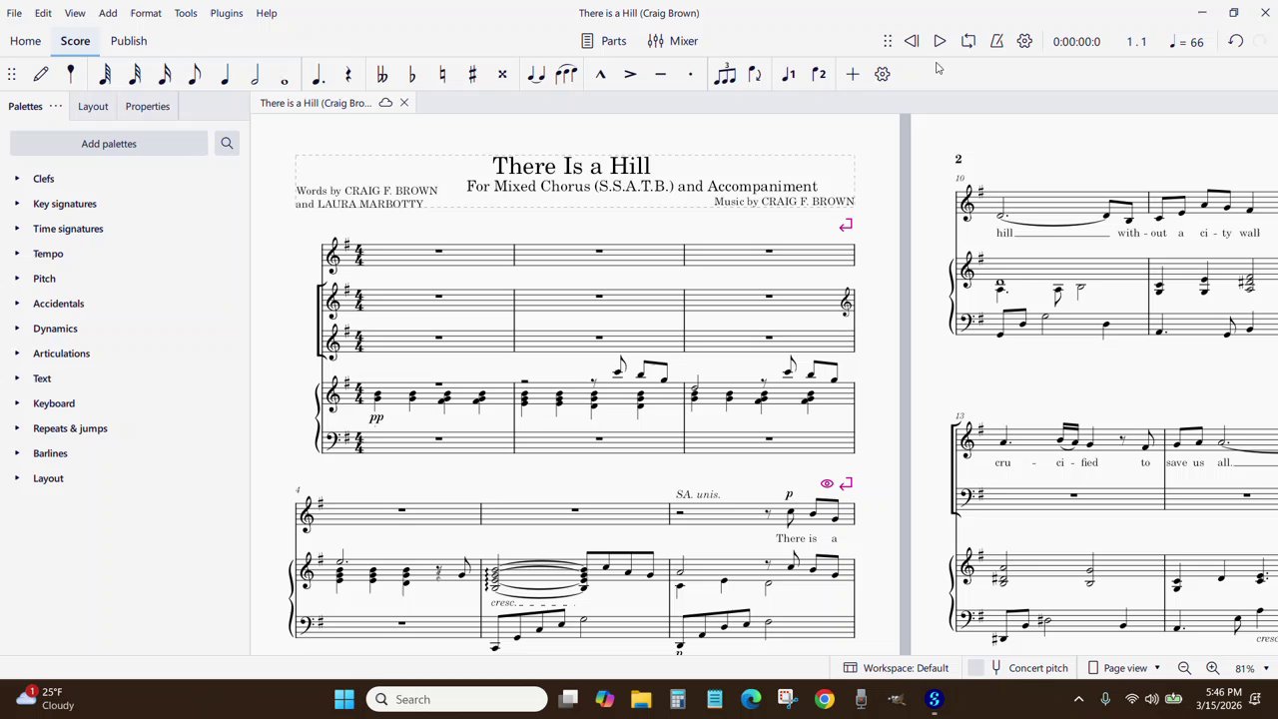Close the There is a Hill score tab
1278x719 pixels.
(x=404, y=103)
